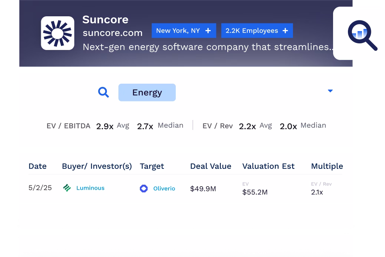Click the blue search icon beside Energy filter

103,92
